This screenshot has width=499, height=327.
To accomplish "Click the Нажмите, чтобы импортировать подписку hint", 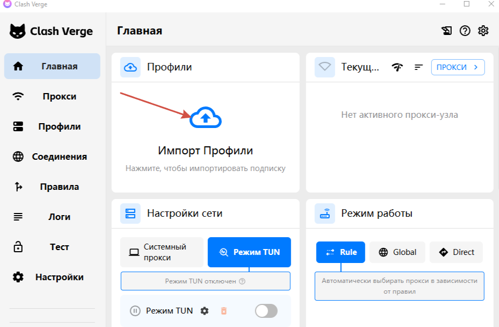I will (x=206, y=168).
